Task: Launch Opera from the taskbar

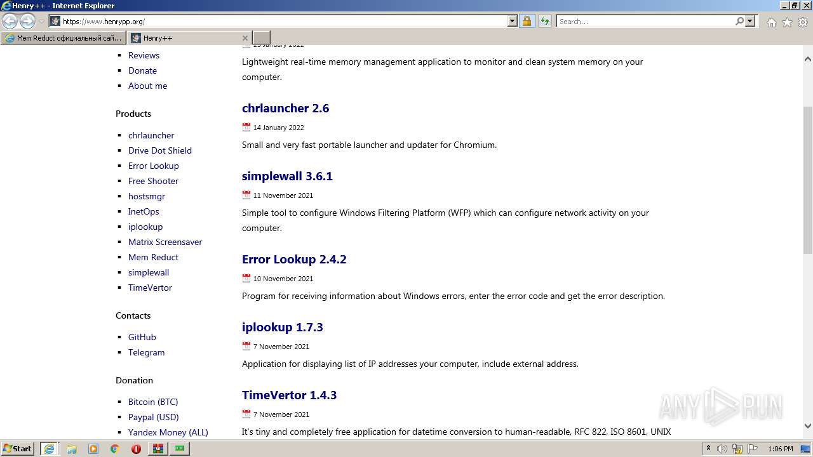Action: (x=136, y=449)
